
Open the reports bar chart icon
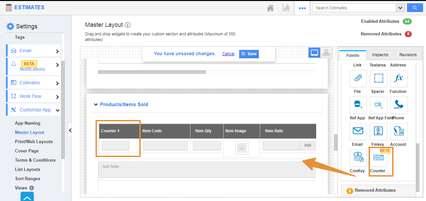[286, 8]
